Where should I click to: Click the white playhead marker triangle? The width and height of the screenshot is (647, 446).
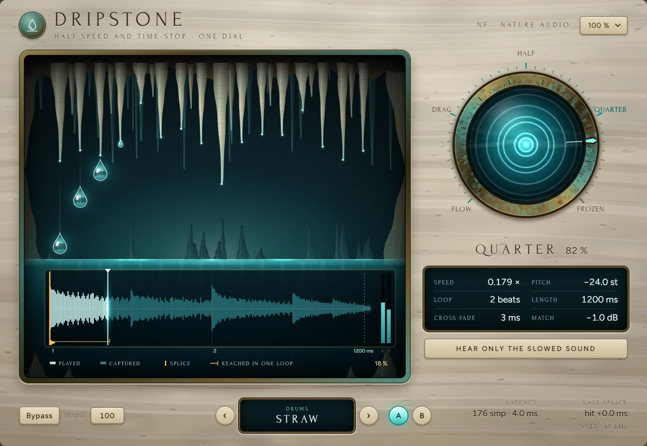point(108,271)
